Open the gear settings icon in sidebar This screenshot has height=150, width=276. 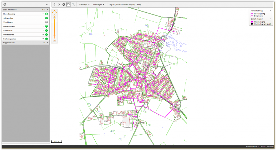tap(5, 4)
